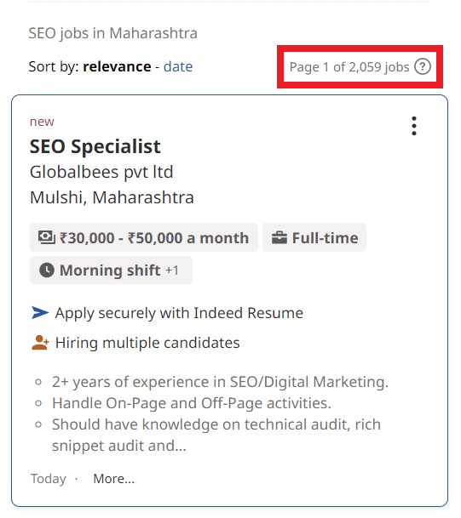The image size is (461, 518).
Task: Click the Mulshi, Maharashtra location text
Action: coord(112,197)
